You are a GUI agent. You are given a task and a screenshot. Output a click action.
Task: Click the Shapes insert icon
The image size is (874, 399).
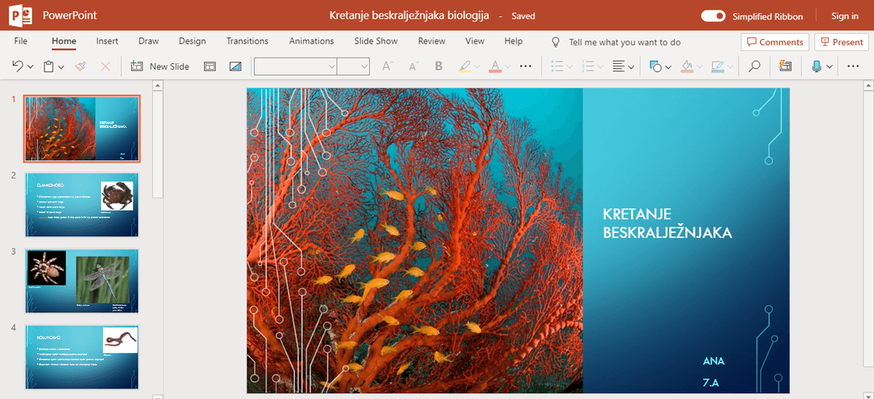coord(655,66)
